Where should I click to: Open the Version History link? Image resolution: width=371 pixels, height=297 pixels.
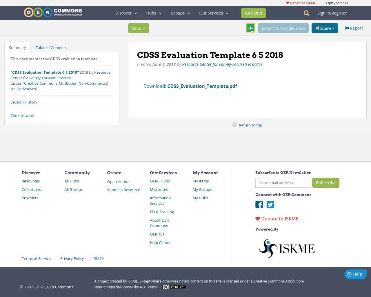click(24, 102)
